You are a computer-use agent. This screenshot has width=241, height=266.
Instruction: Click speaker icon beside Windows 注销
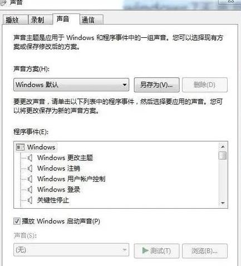point(30,169)
